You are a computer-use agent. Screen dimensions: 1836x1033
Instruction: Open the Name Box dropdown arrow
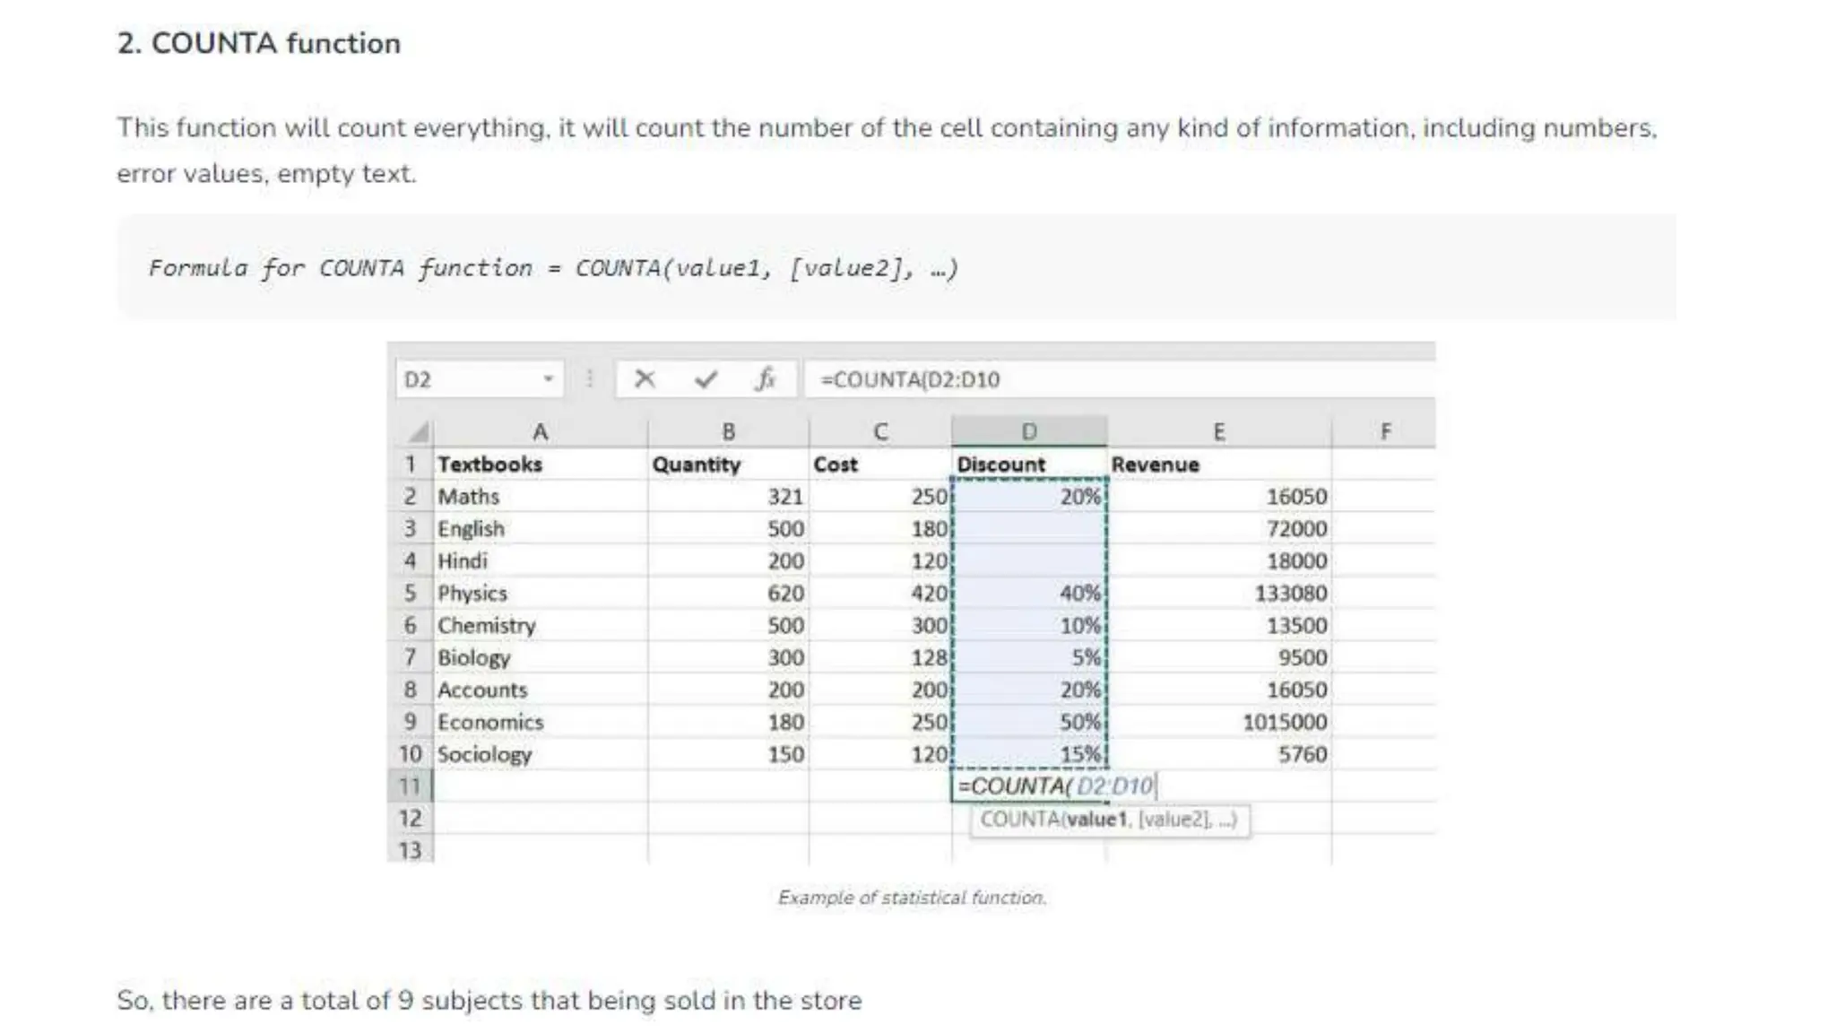548,379
